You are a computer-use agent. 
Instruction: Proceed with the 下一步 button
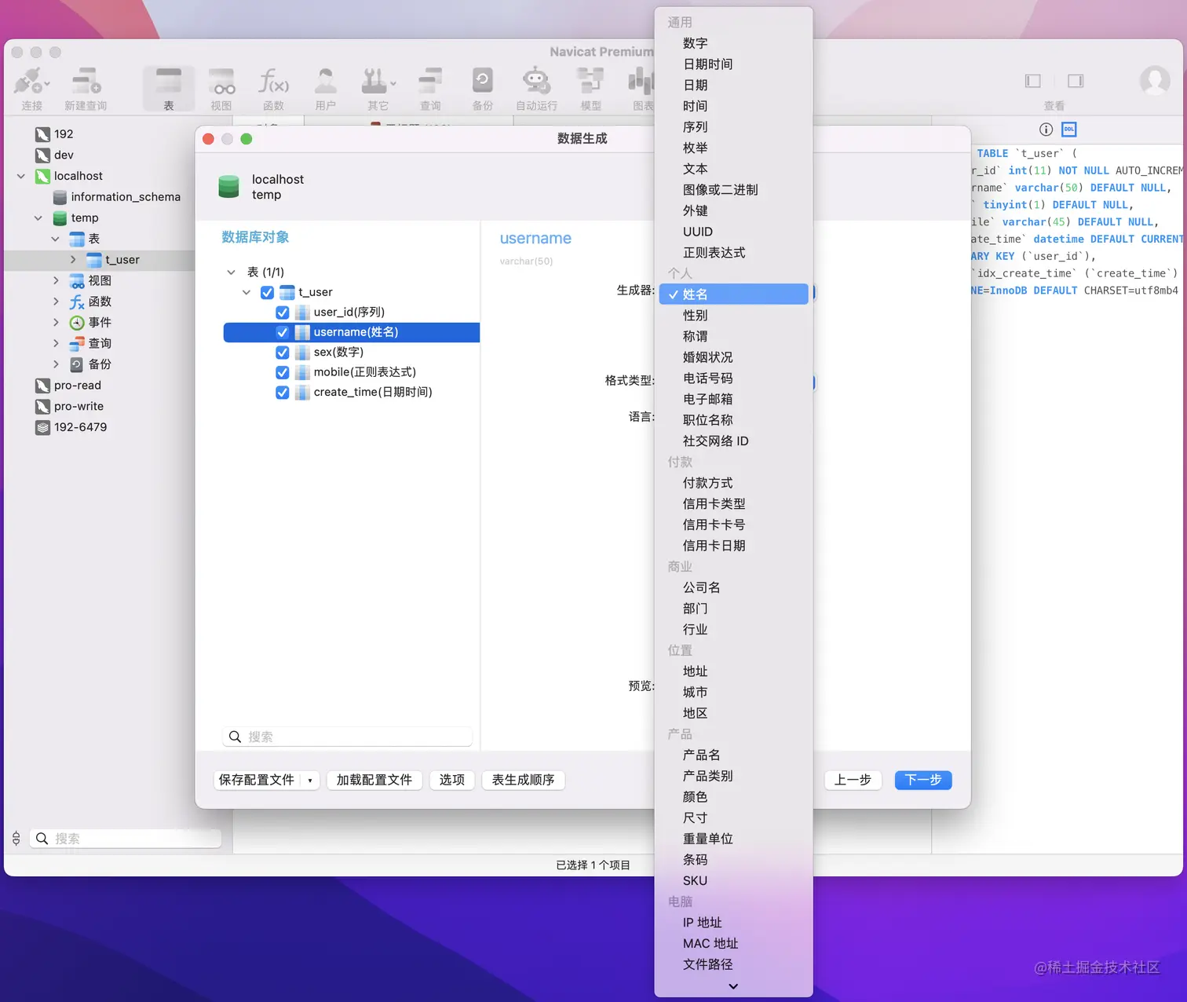[x=923, y=781]
